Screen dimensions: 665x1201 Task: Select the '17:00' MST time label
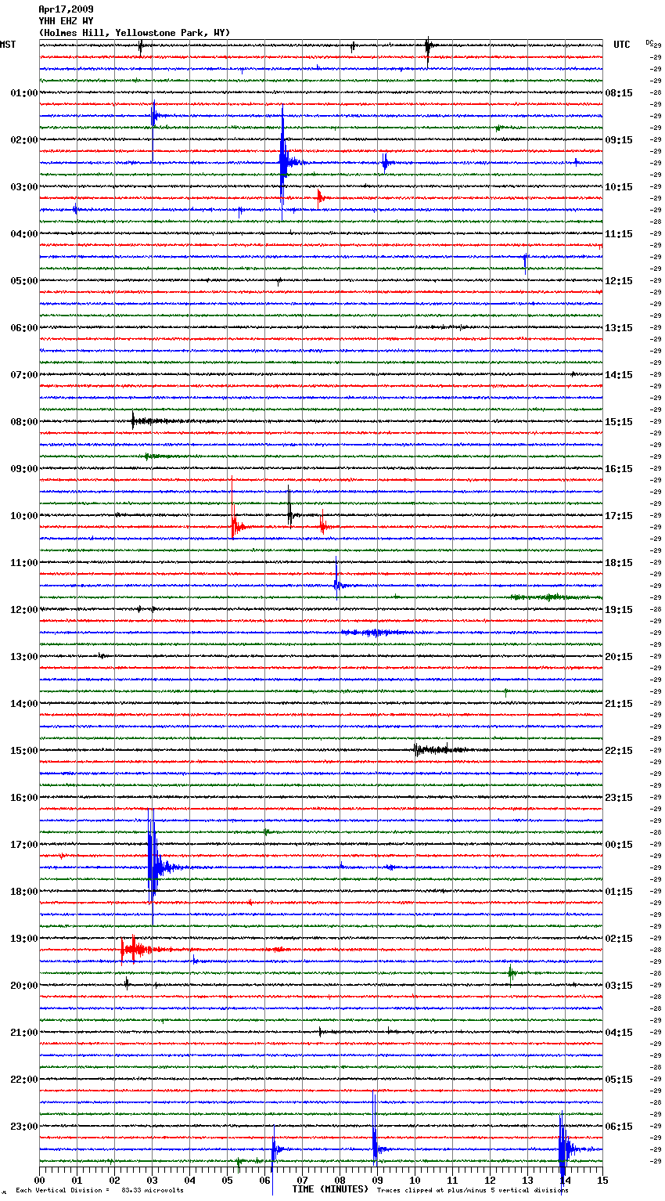tap(24, 845)
